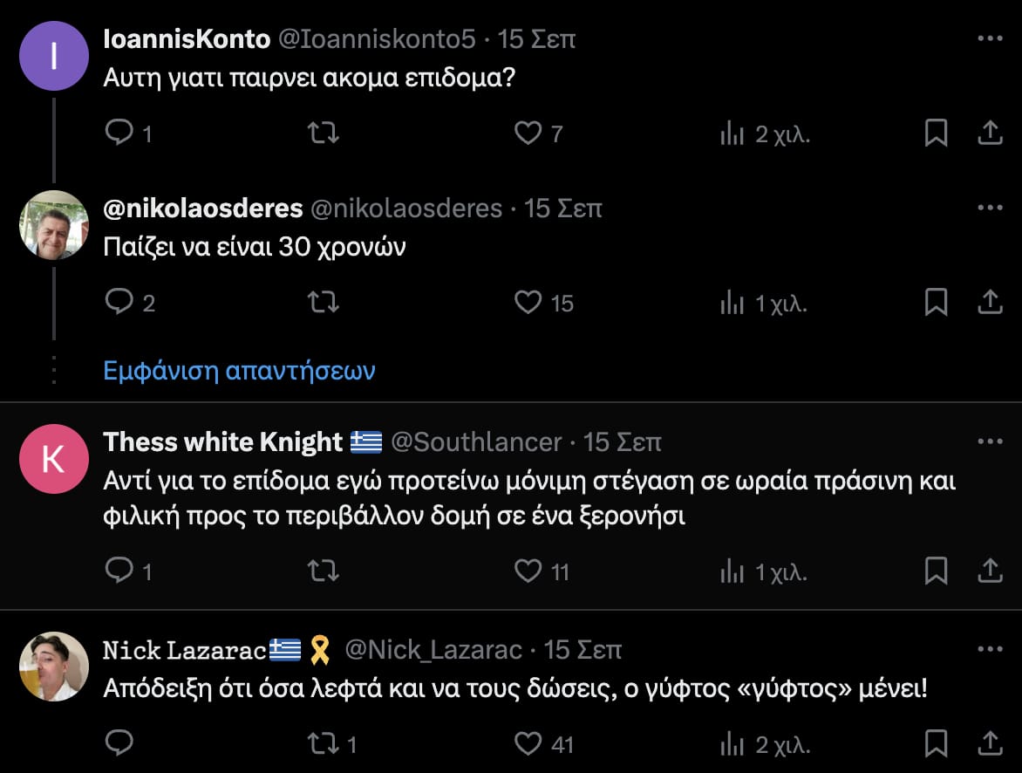Retweet the IoannisKonto post
This screenshot has height=773, width=1022.
[324, 133]
